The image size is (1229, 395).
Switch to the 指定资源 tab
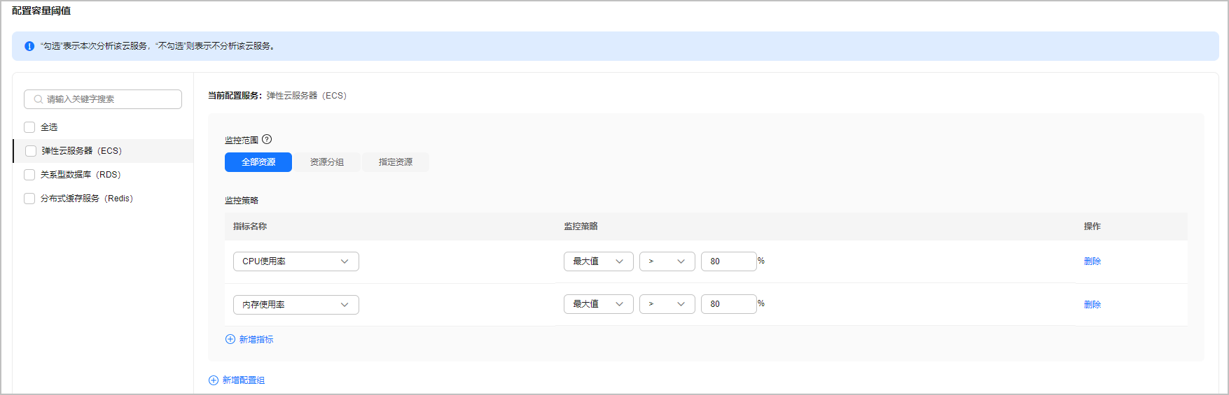tap(396, 162)
